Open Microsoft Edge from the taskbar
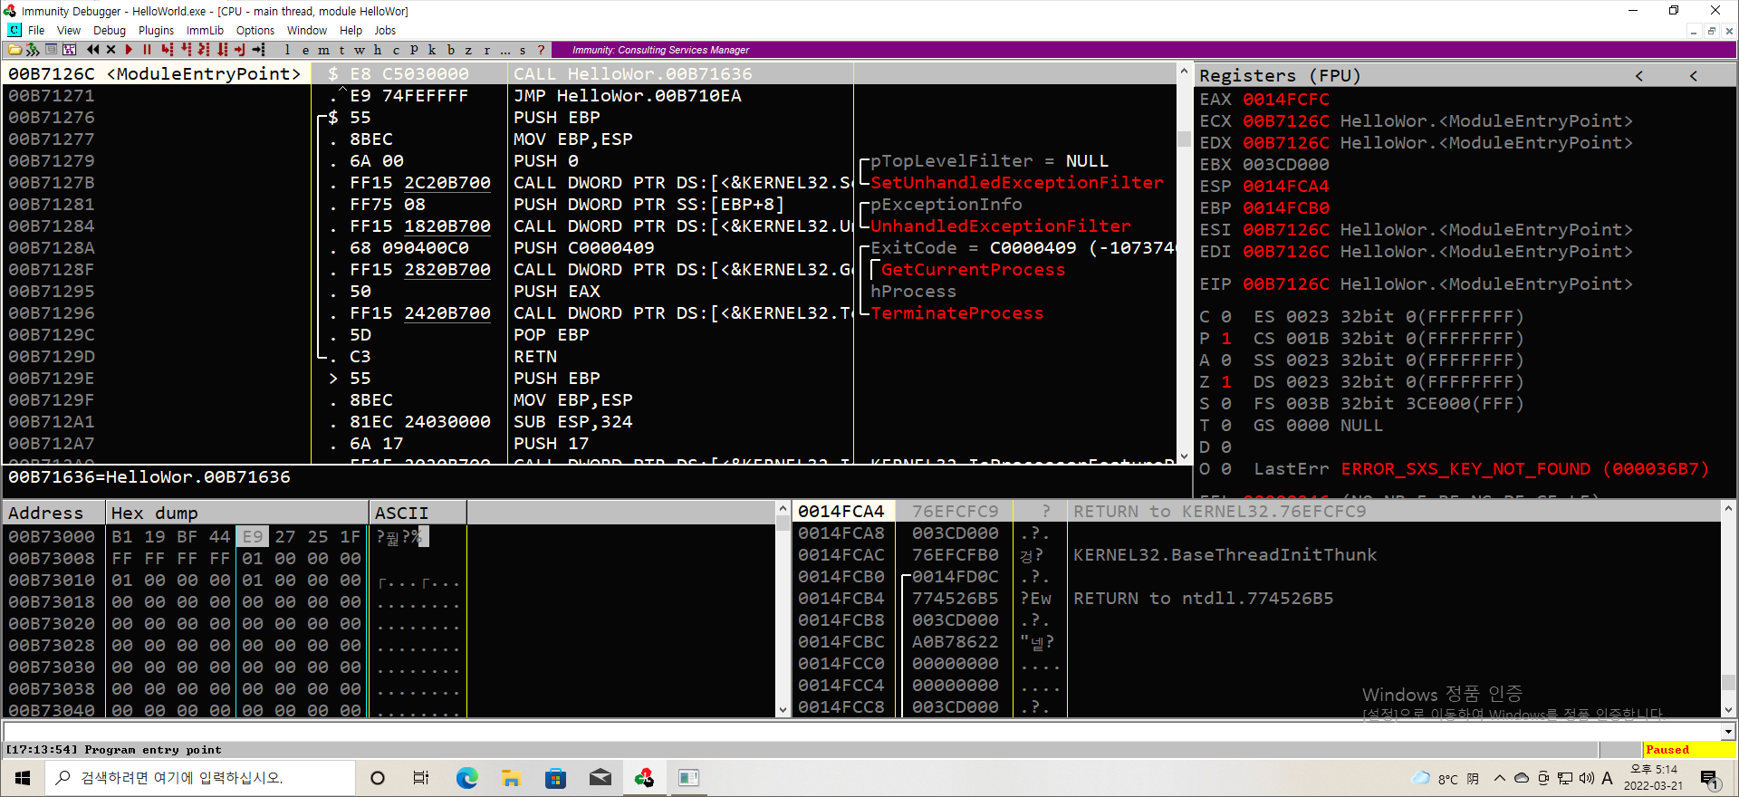Viewport: 1739px width, 797px height. tap(466, 778)
